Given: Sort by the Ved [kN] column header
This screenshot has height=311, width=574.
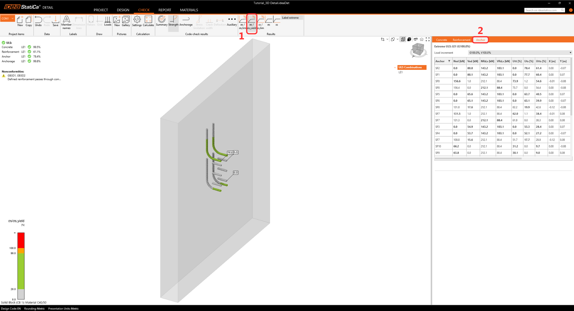Looking at the screenshot, I should coord(473,61).
